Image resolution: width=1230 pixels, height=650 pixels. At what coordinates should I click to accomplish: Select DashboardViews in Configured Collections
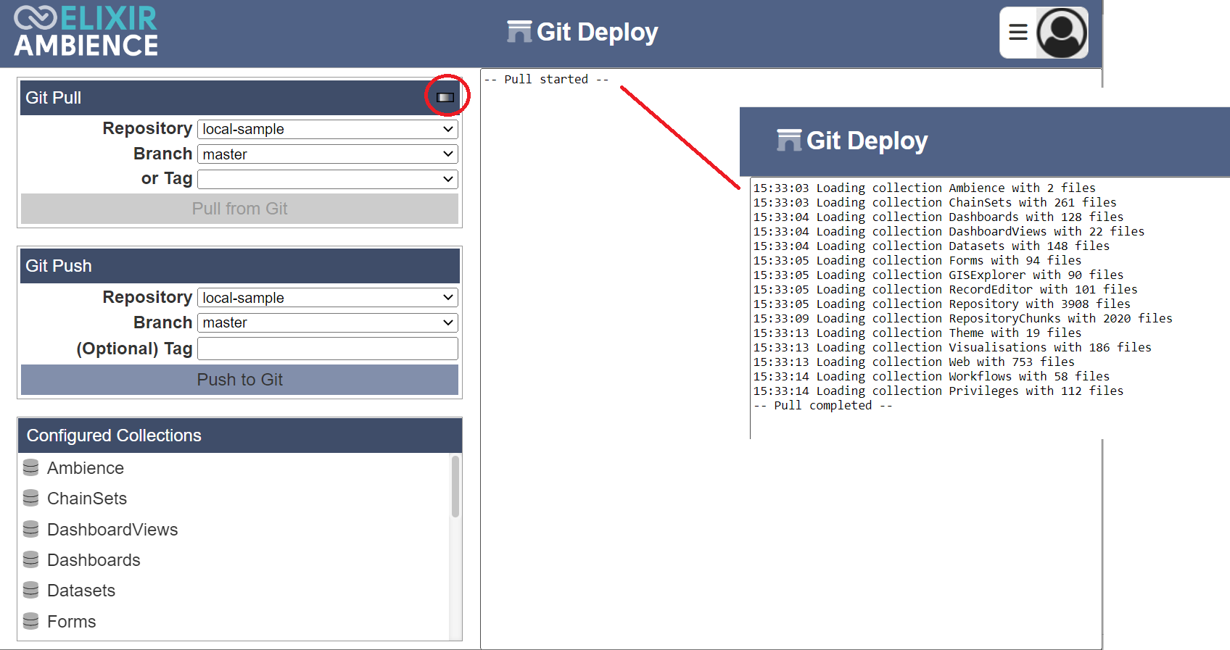pyautogui.click(x=112, y=530)
